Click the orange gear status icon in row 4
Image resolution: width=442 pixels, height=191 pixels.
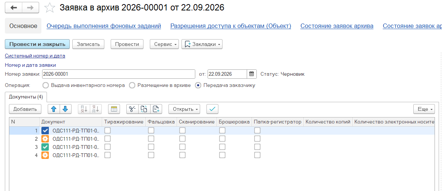[x=45, y=155]
